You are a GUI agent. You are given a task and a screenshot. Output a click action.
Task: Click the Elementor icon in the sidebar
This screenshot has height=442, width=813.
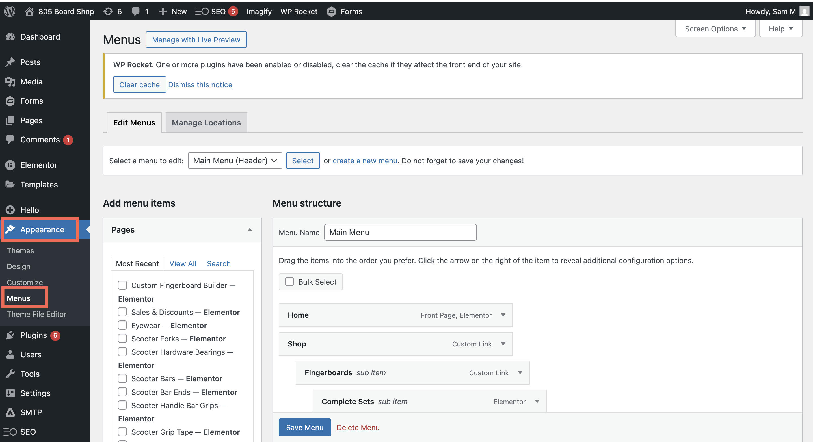coord(10,165)
